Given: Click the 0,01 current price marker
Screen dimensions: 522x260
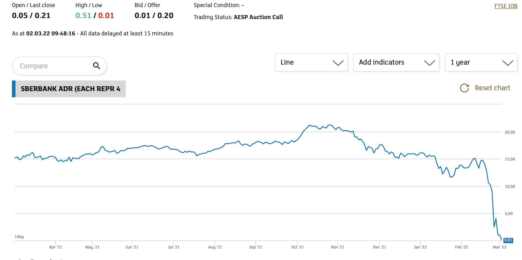Looking at the screenshot, I should click(x=508, y=240).
